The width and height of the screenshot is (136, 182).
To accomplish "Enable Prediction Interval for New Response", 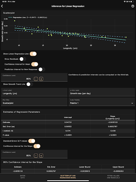I will 42,69.
